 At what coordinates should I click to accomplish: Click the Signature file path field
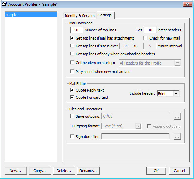[x=136, y=136]
